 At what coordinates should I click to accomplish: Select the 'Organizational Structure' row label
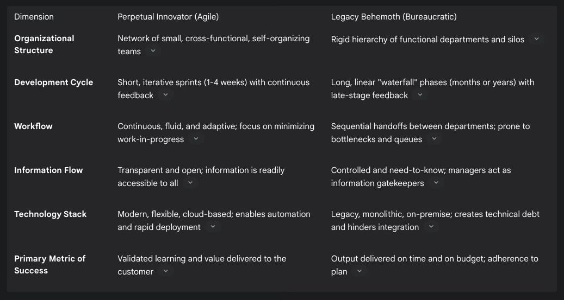[44, 44]
